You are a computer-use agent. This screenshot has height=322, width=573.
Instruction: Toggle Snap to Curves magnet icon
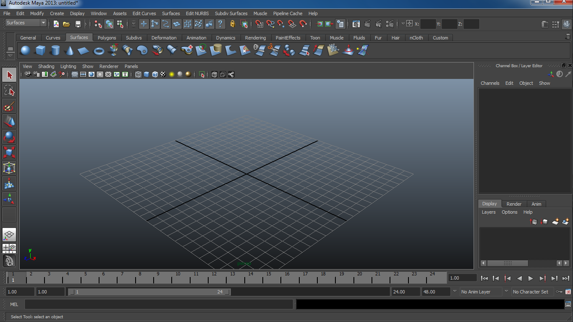click(270, 24)
